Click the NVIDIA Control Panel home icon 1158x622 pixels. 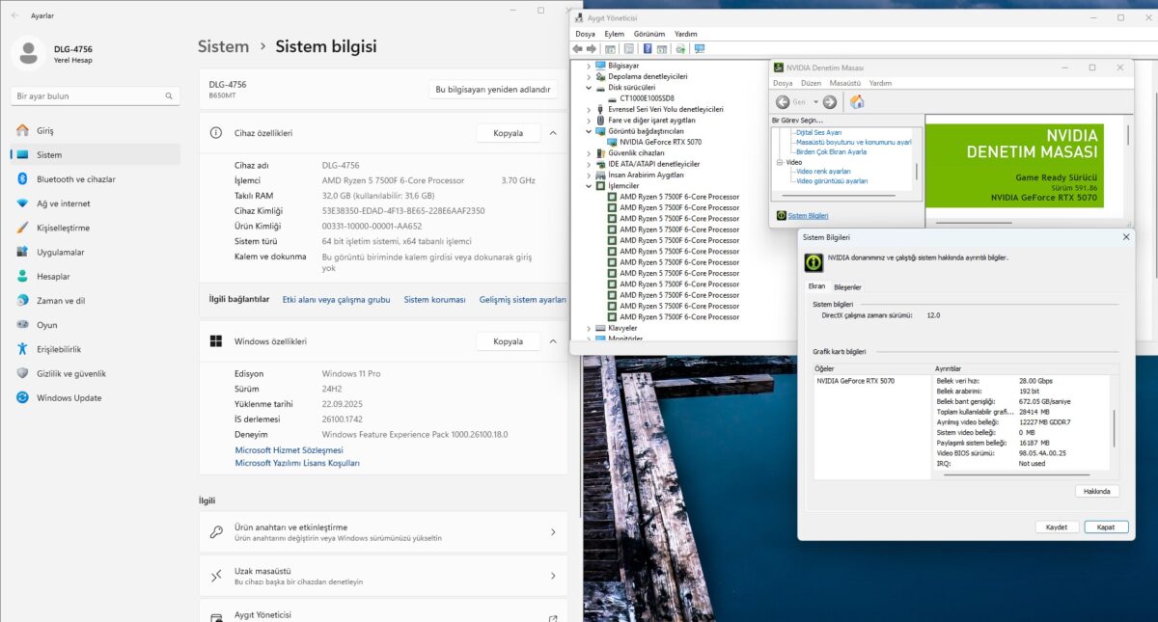[x=857, y=102]
